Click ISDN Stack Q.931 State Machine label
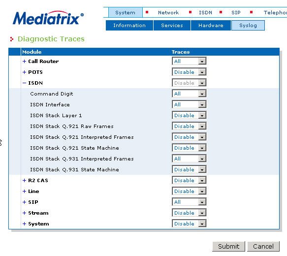This screenshot has height=256, width=287. tap(74, 170)
